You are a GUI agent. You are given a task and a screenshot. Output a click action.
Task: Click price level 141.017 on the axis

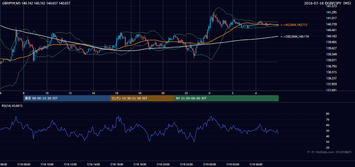point(331,18)
